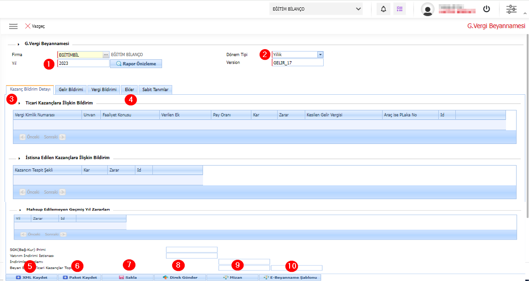Click the Yatırım İndirimi İstisnası input field
The height and width of the screenshot is (281, 529).
(x=192, y=256)
